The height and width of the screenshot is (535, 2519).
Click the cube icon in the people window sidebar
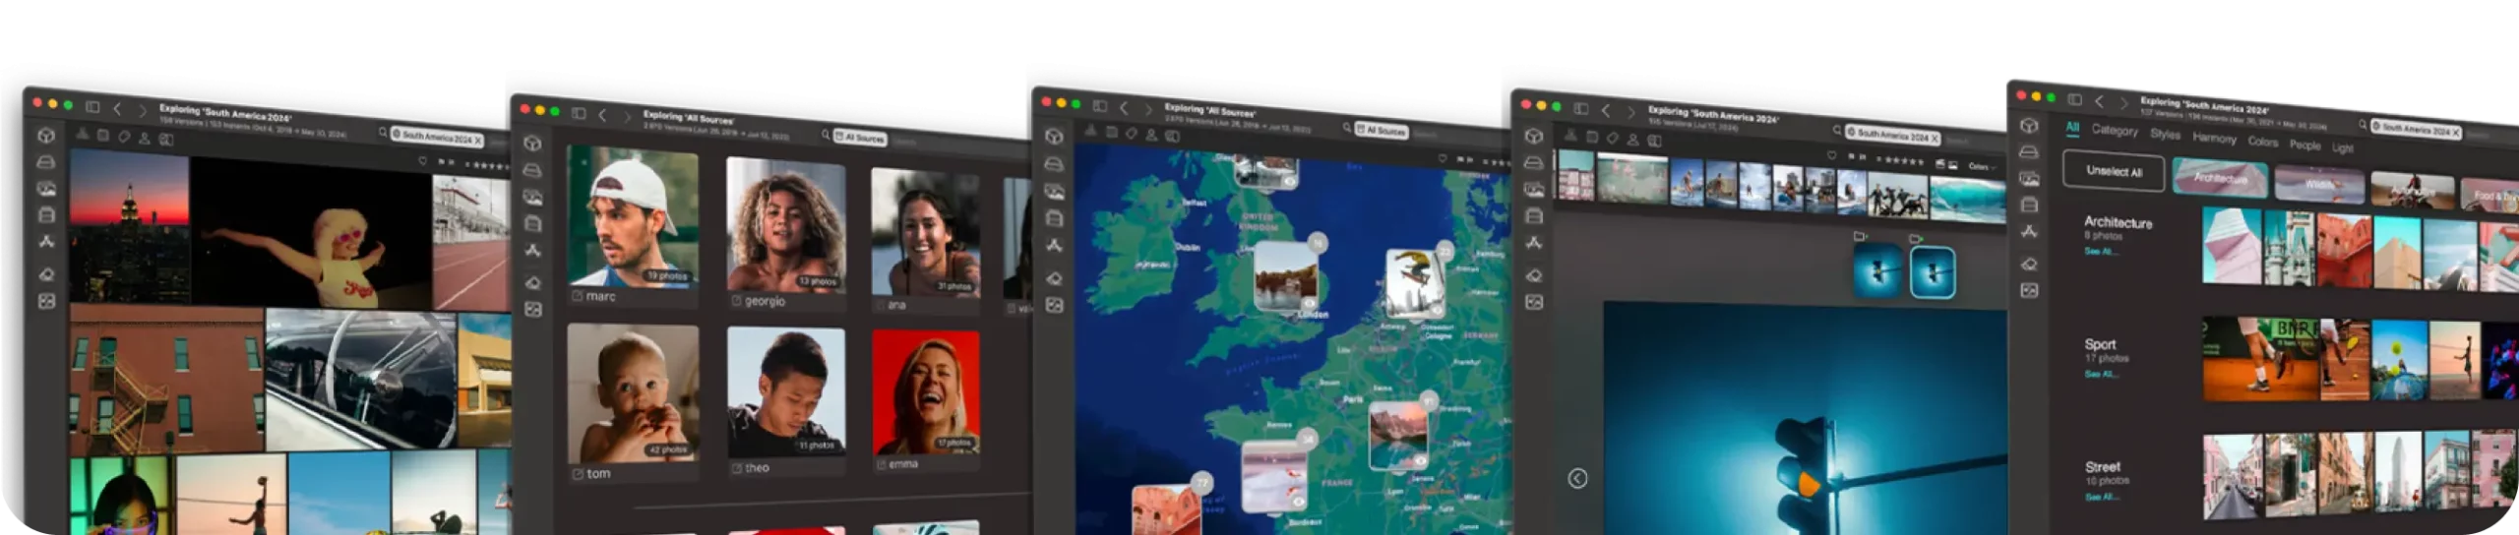(x=532, y=144)
